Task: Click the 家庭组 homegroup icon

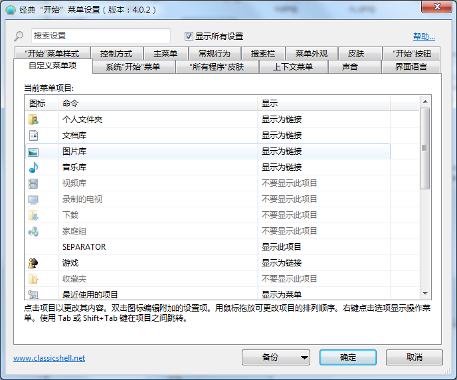Action: (x=33, y=231)
